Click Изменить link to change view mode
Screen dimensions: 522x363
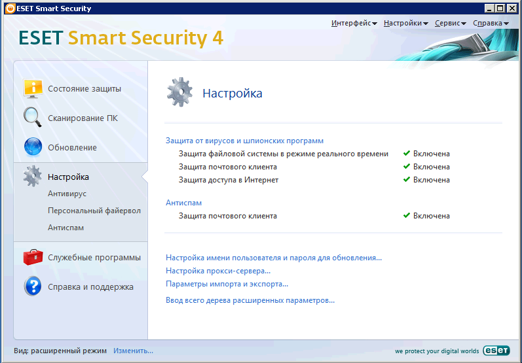133,351
